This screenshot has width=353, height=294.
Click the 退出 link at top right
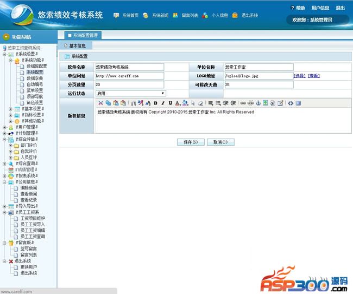[x=340, y=8]
